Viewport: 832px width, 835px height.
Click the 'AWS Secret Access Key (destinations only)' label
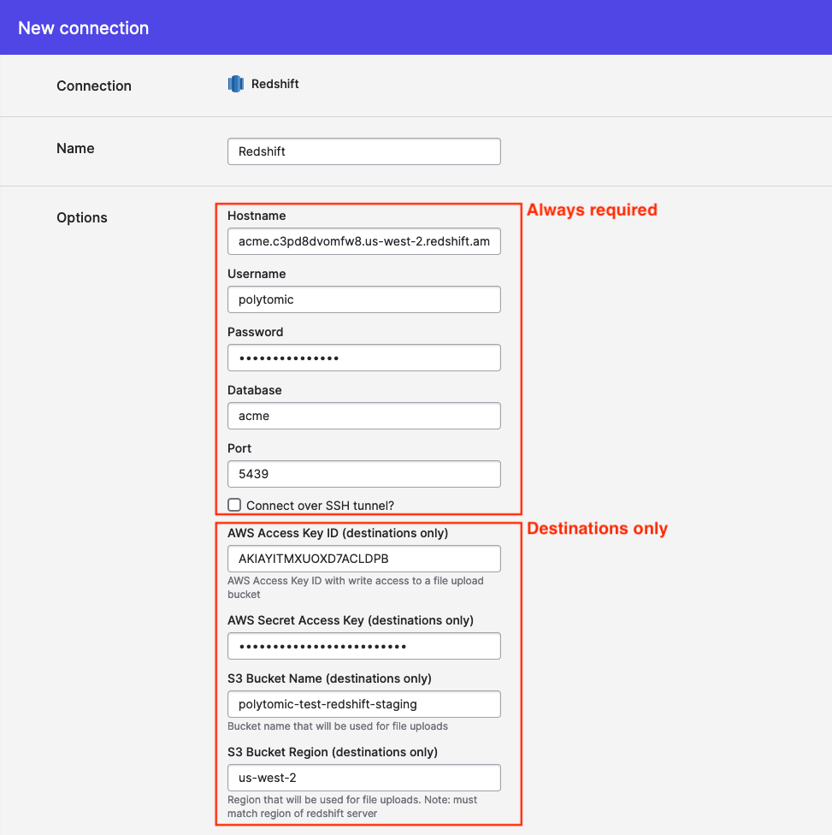(351, 620)
